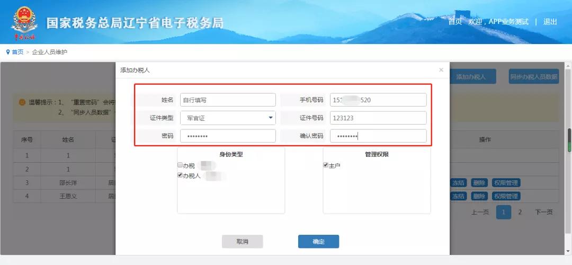
Task: Focus the 确认密码 password field
Action: [x=378, y=136]
